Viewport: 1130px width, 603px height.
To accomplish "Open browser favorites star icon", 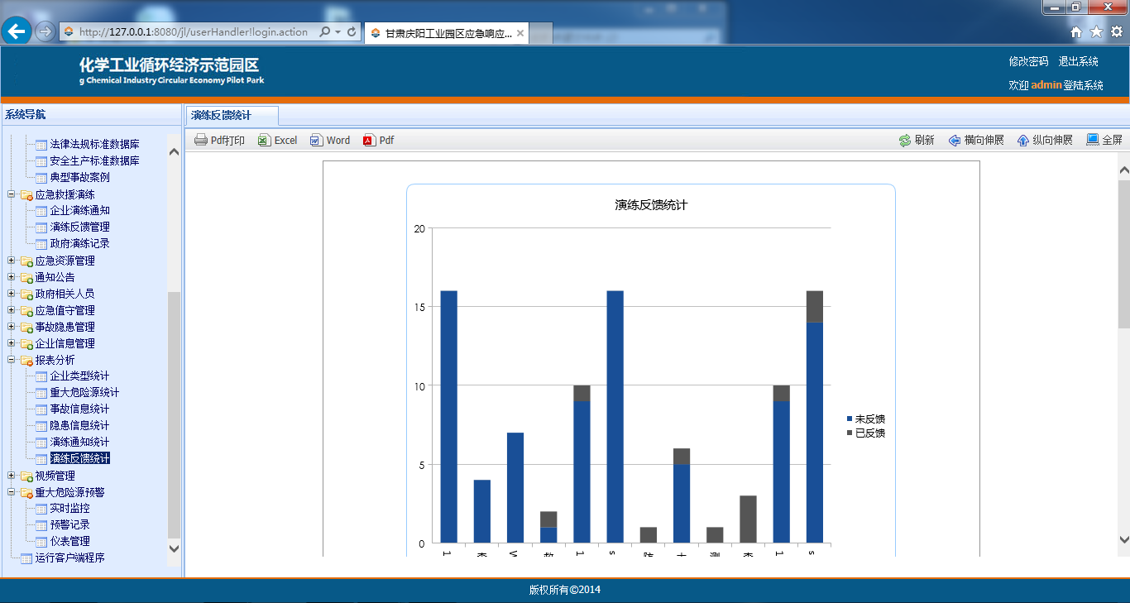I will [1097, 32].
